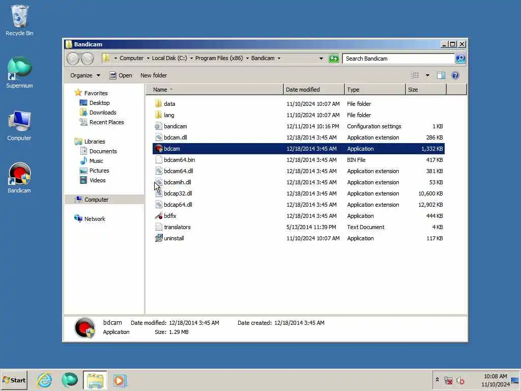Click the bdcam application icon in list
The image size is (521, 391).
coord(159,149)
